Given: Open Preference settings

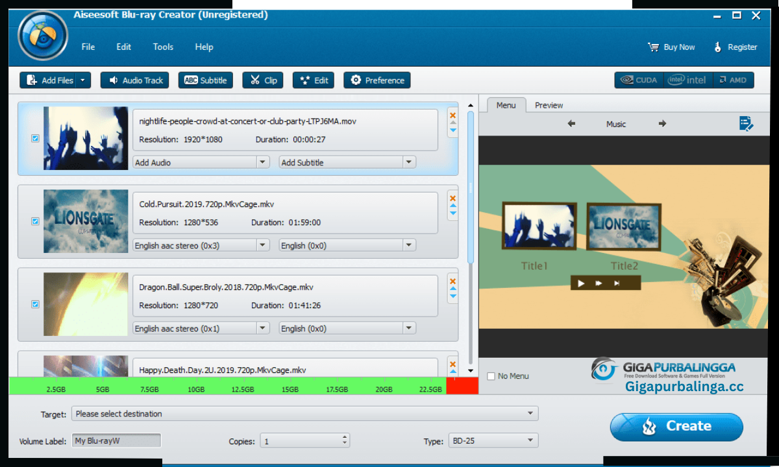Looking at the screenshot, I should (377, 80).
